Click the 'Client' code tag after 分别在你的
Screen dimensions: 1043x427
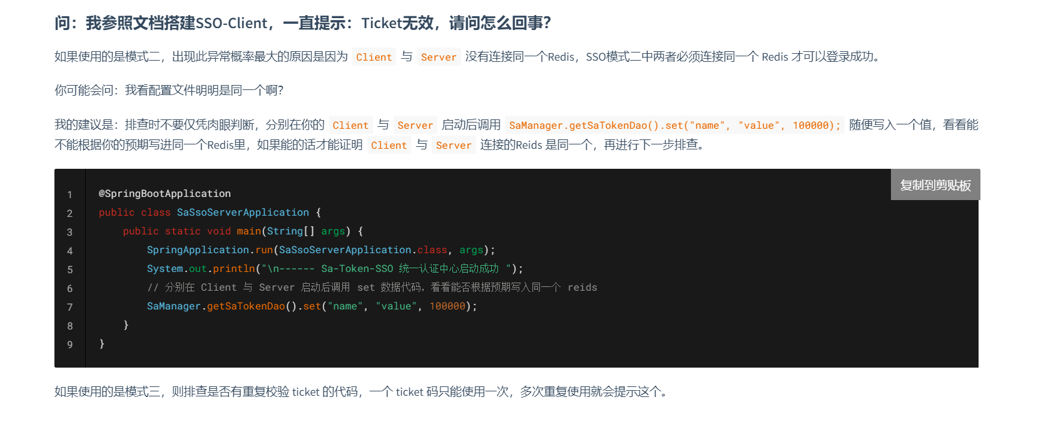click(x=350, y=125)
